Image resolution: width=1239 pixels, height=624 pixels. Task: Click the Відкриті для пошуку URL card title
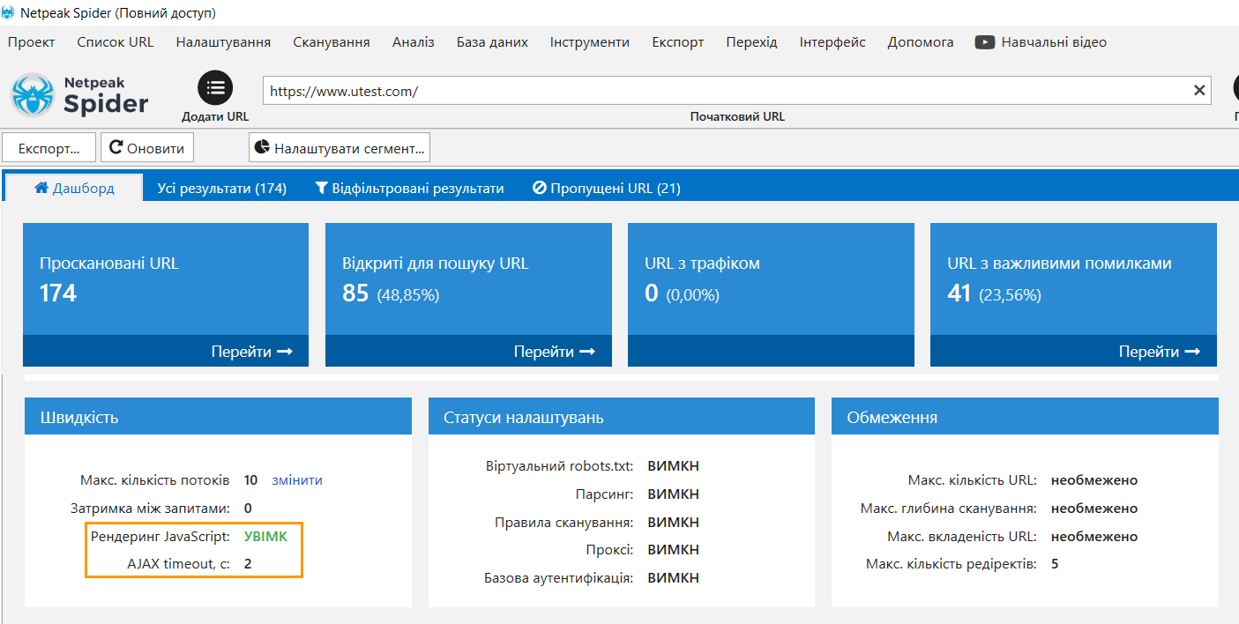coord(436,264)
